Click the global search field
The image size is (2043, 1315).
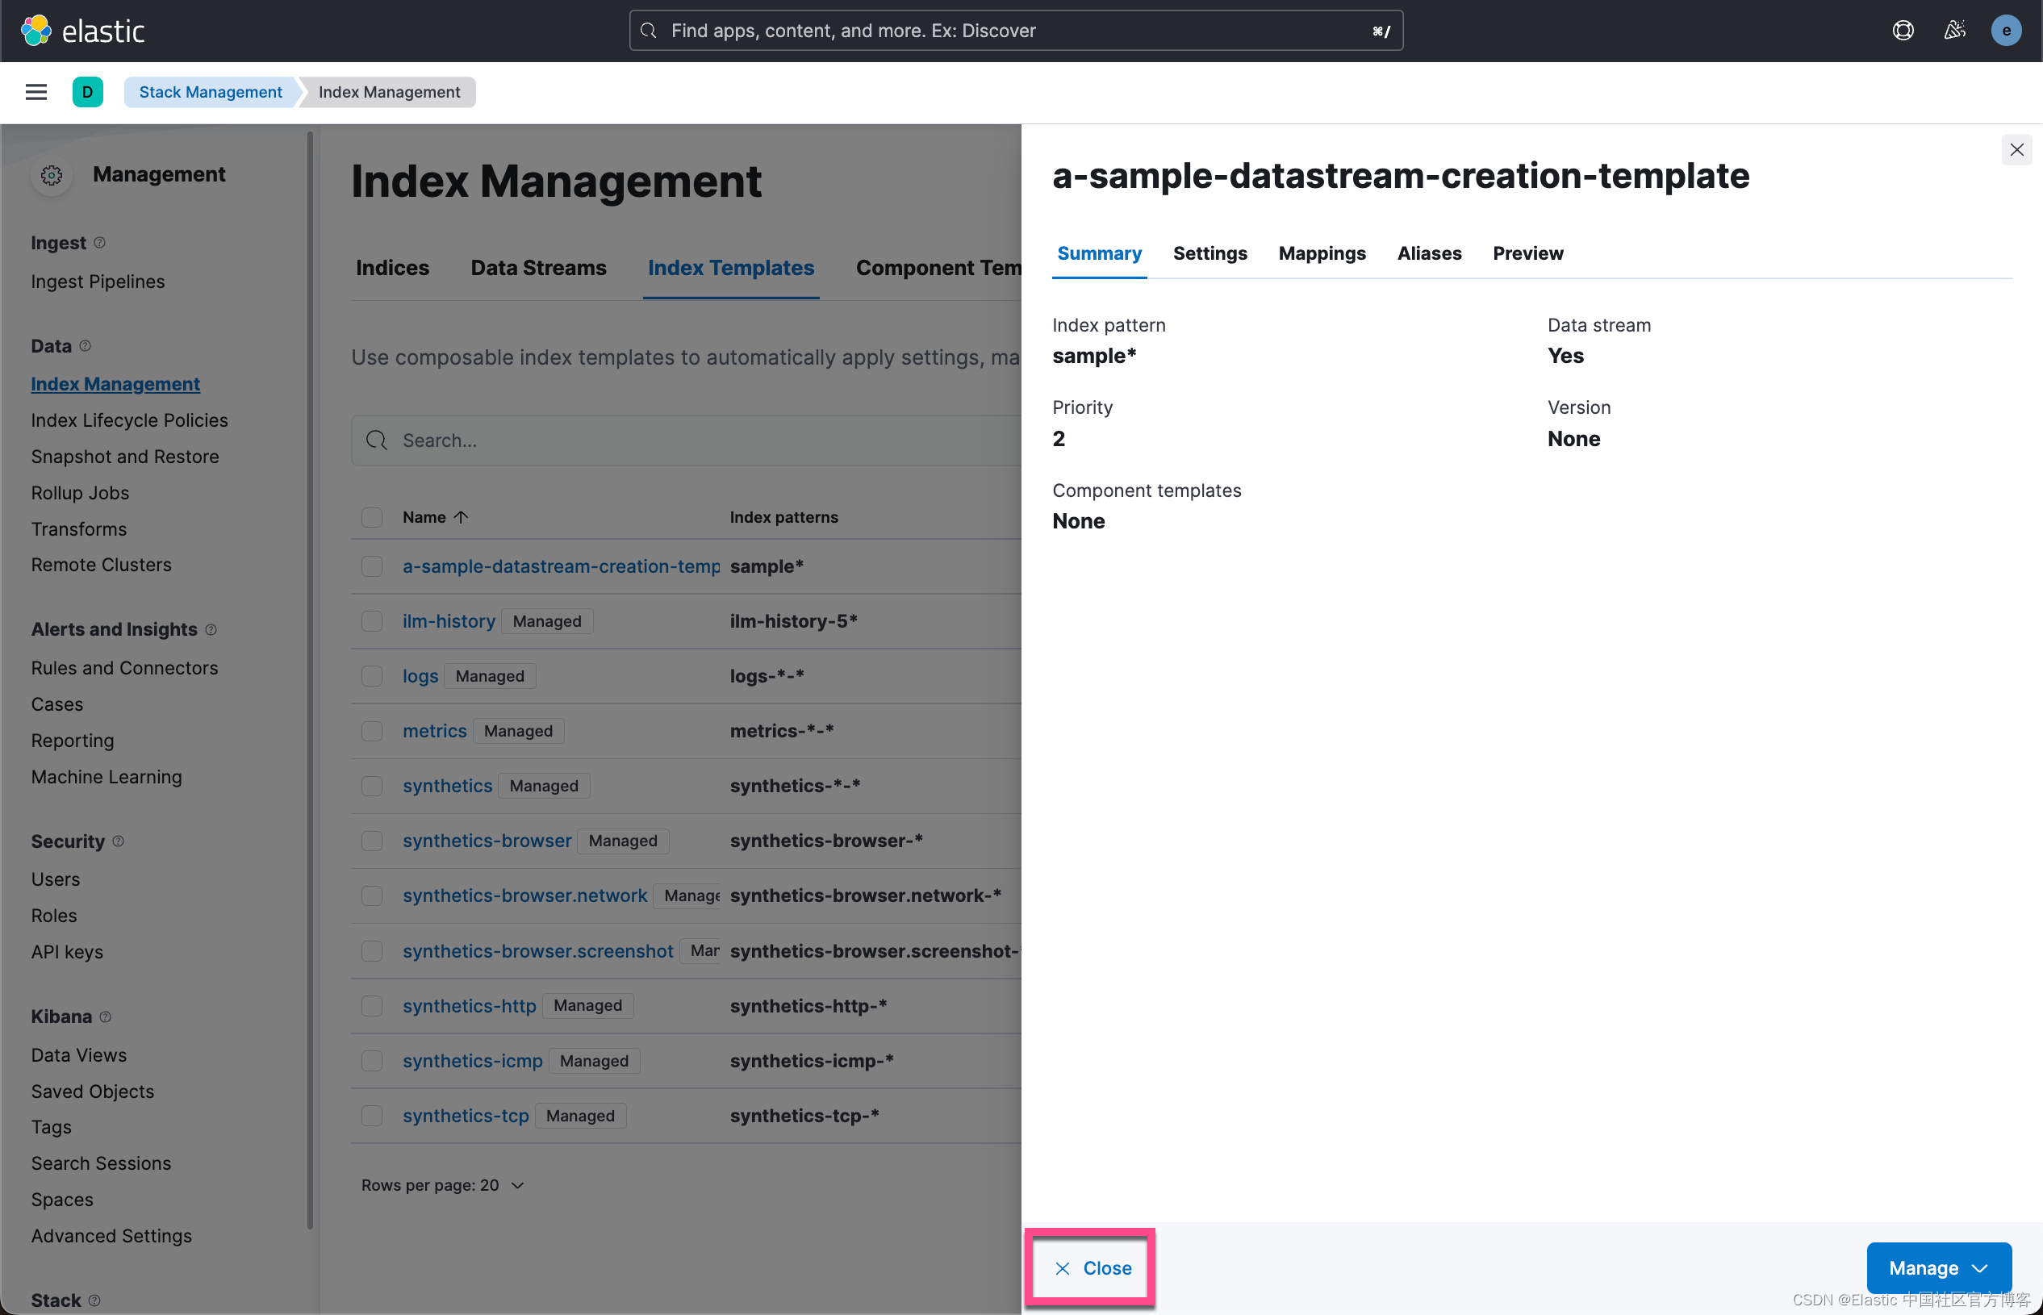click(1016, 31)
